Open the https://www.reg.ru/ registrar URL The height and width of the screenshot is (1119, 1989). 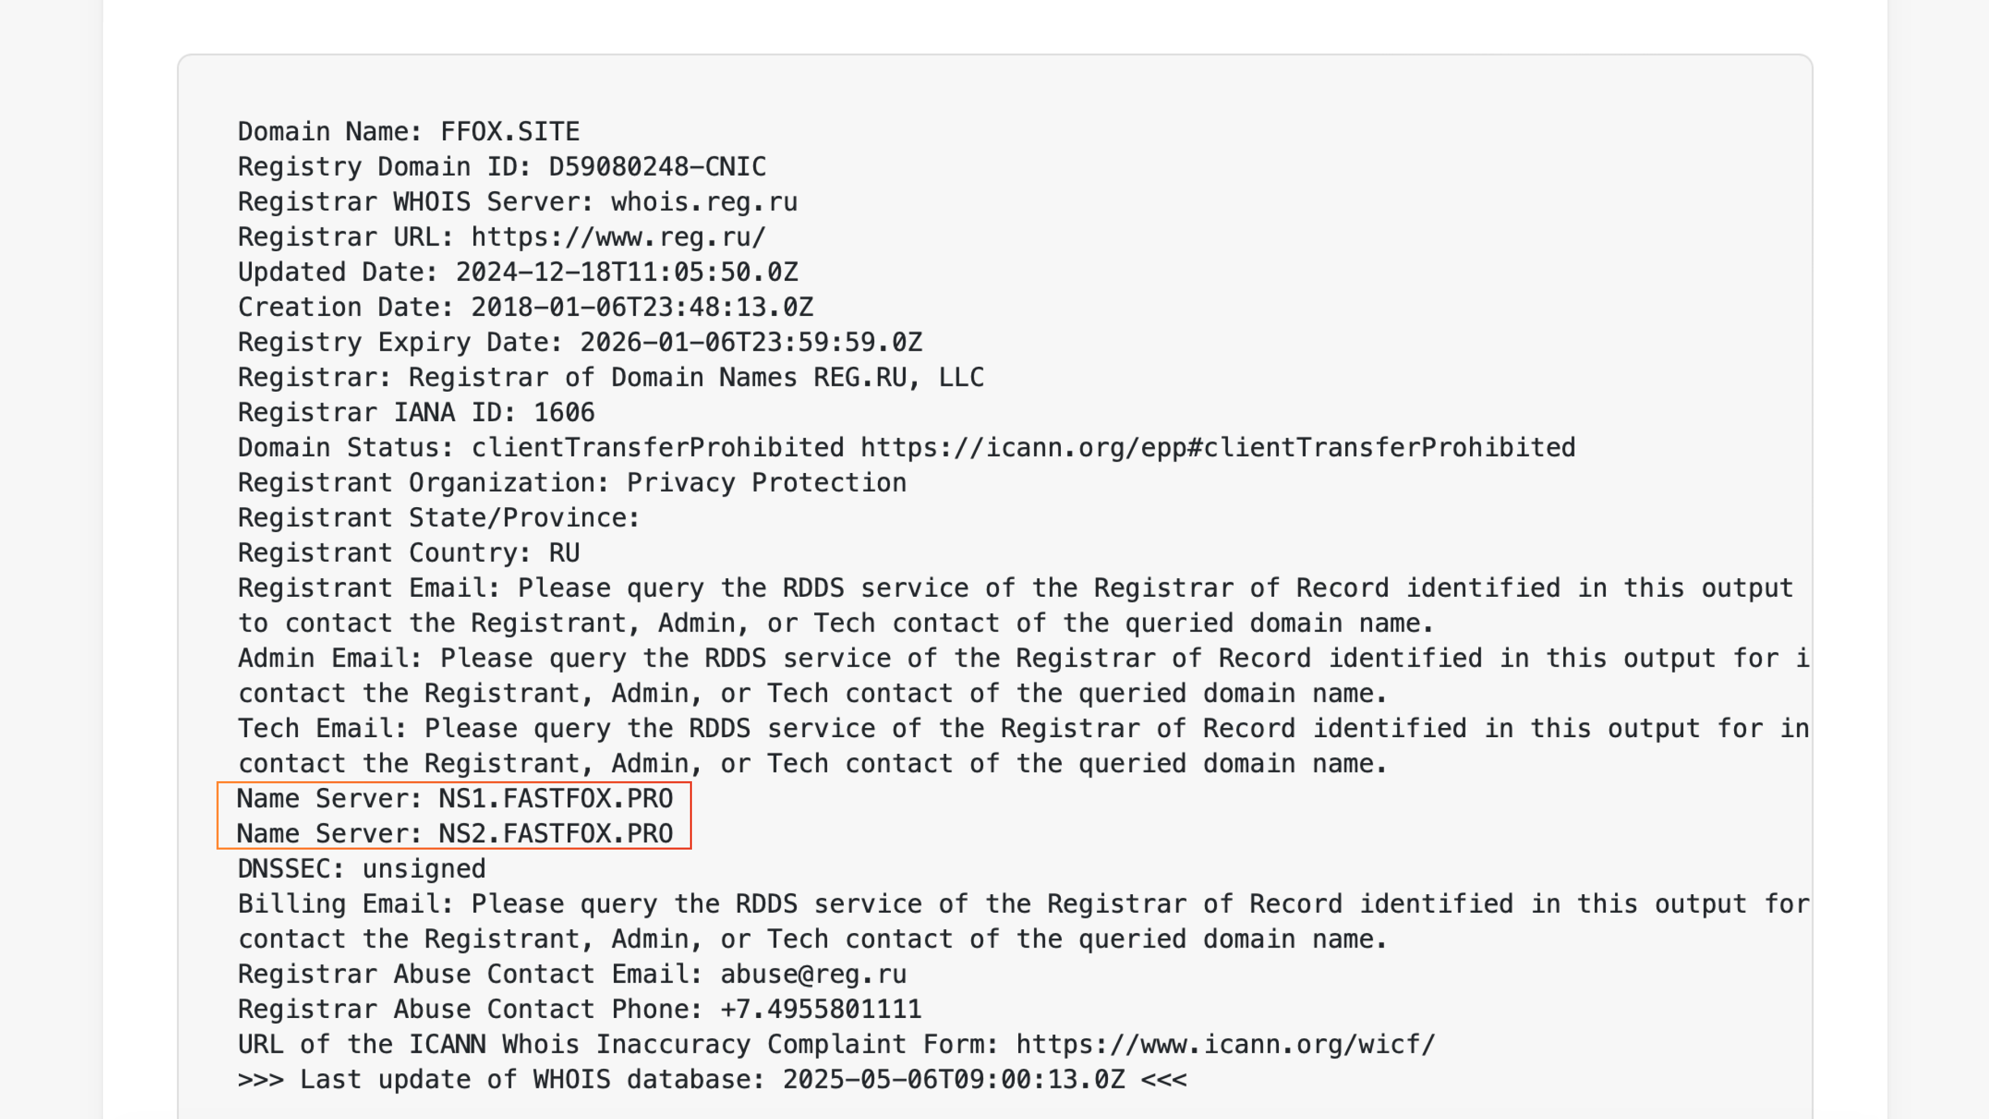coord(618,237)
